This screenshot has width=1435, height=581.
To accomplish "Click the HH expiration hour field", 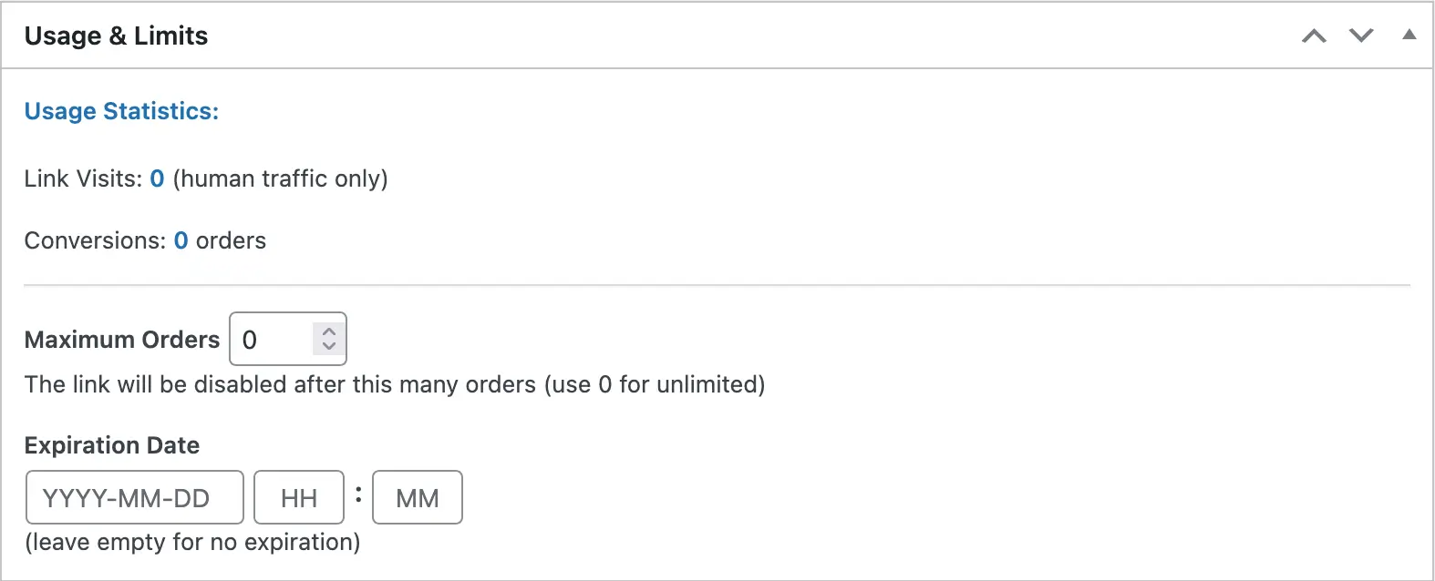I will (x=299, y=497).
